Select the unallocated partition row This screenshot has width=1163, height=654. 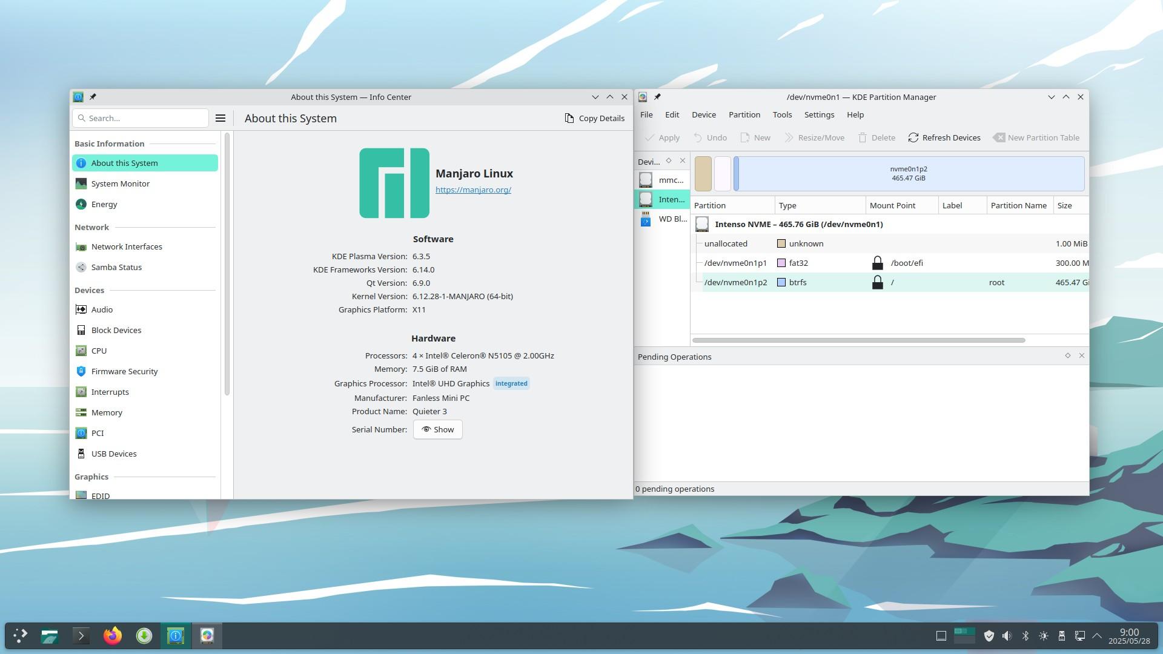click(890, 243)
